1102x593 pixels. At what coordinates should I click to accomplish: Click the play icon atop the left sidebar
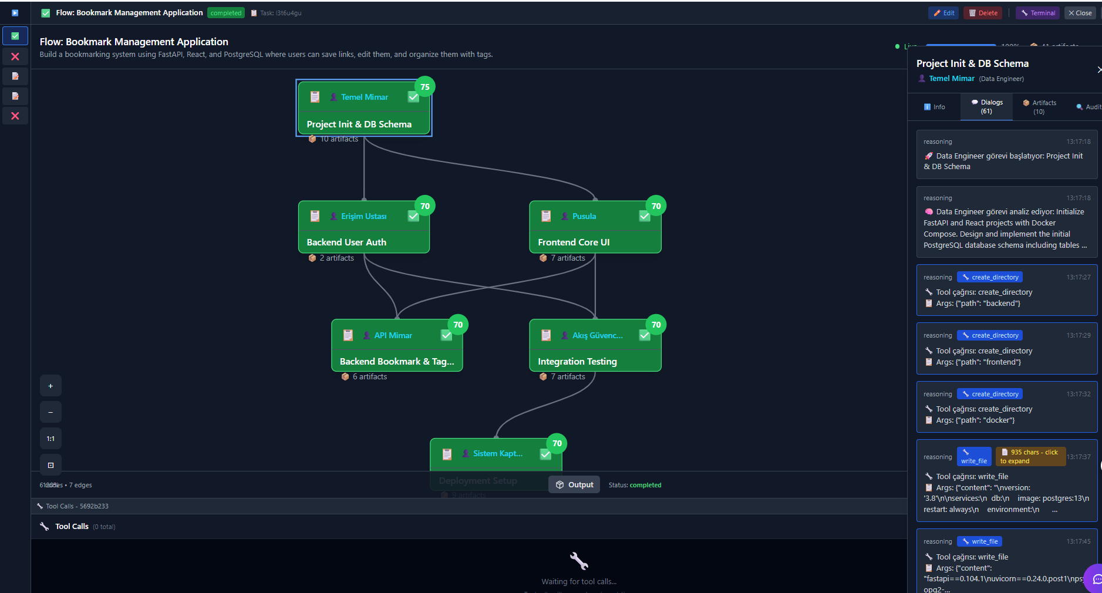15,13
